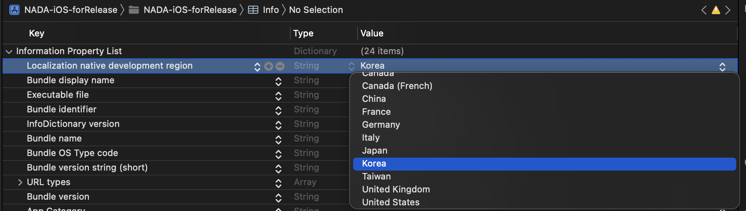Viewport: 746px width, 211px height.
Task: Click the Dictionary type text
Action: (315, 51)
